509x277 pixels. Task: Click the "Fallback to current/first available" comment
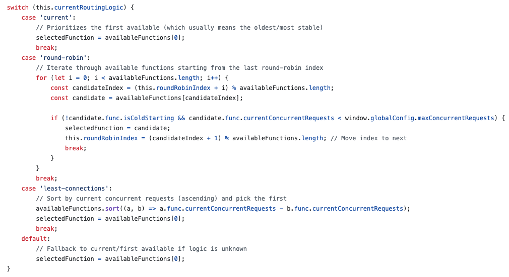tap(141, 249)
